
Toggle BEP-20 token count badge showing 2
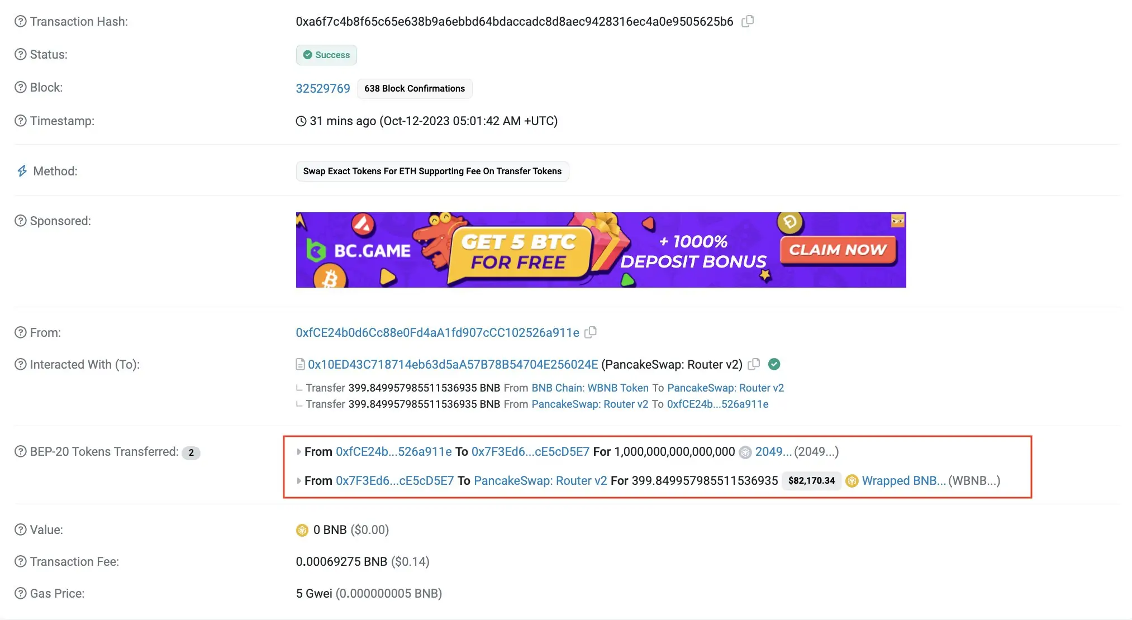(190, 451)
